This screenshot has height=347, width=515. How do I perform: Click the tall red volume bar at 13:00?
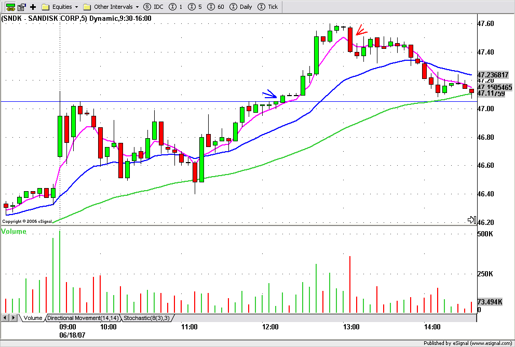[x=350, y=284]
